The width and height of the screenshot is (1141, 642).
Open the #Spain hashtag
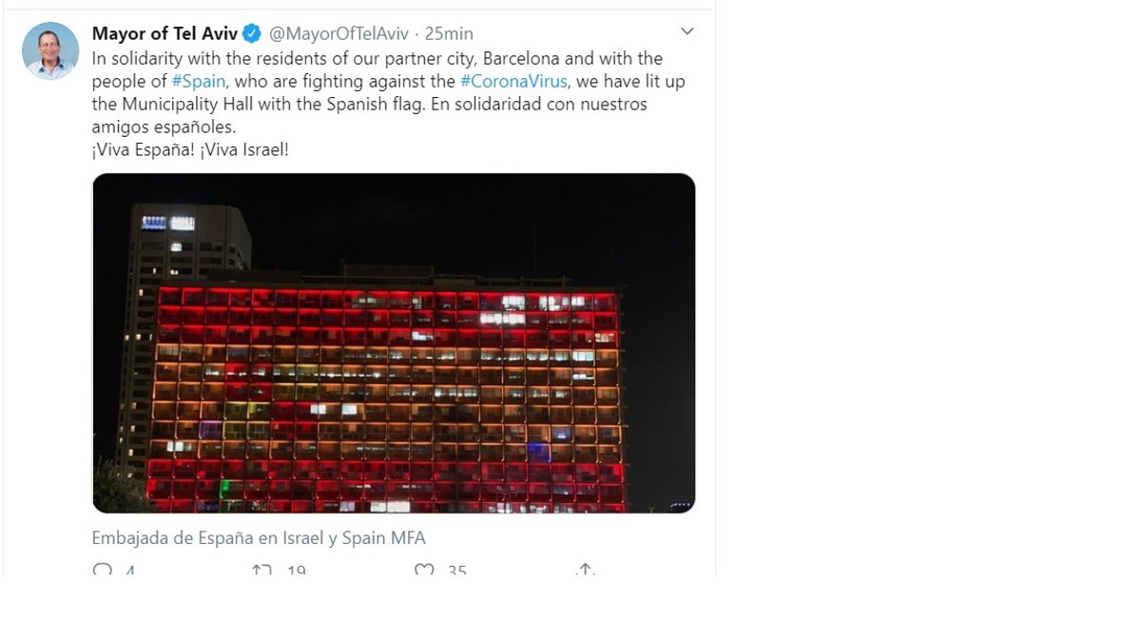coord(197,82)
